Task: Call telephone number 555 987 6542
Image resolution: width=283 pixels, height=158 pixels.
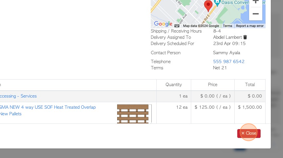Action: coord(229,61)
